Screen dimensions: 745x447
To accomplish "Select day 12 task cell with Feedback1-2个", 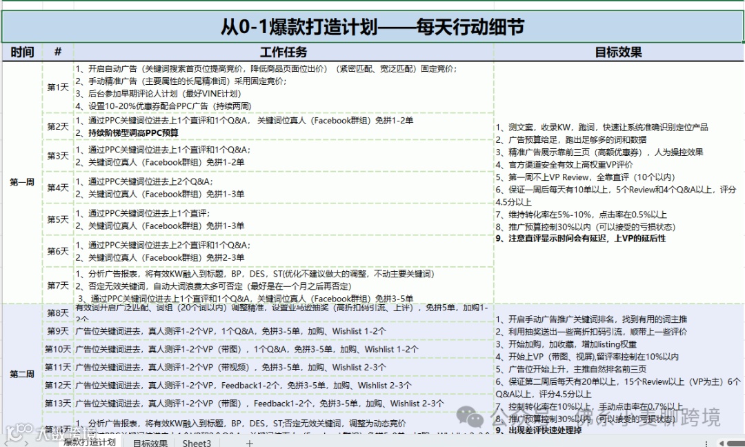I will tap(284, 385).
